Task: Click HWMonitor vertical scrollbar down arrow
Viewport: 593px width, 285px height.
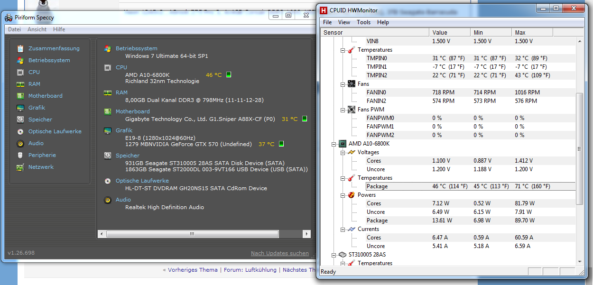Action: click(x=580, y=261)
